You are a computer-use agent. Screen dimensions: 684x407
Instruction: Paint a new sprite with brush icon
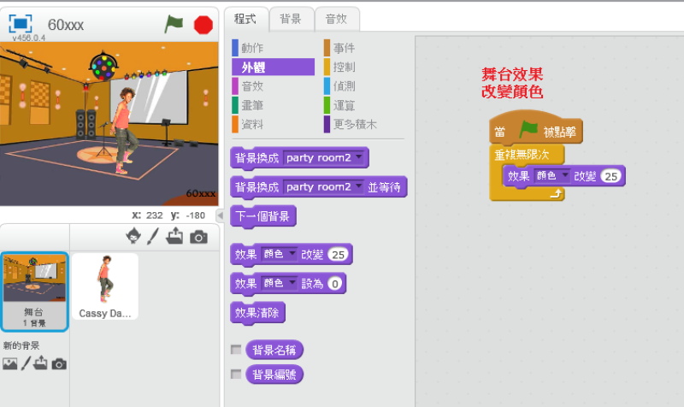pos(154,236)
